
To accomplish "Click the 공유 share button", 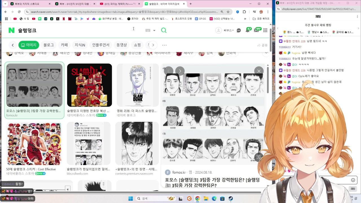I will [x=262, y=45].
